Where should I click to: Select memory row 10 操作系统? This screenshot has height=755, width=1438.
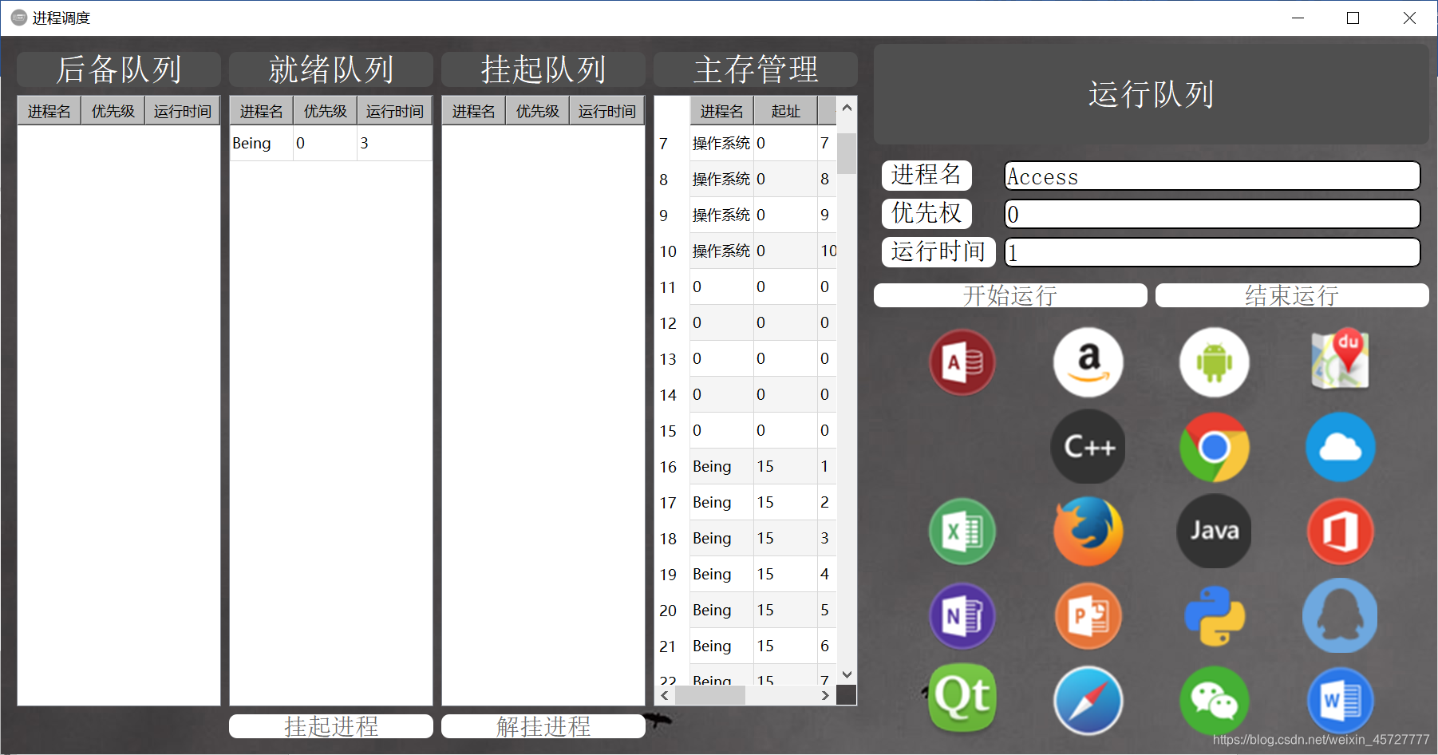coord(746,251)
